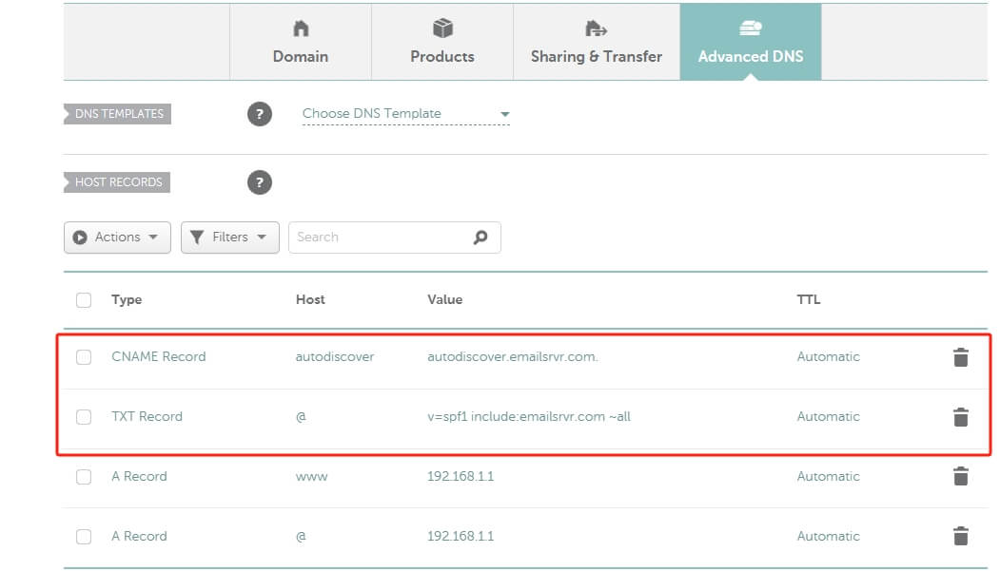This screenshot has height=571, width=1000.
Task: Click trash icon for the TXT Record row
Action: pyautogui.click(x=960, y=417)
